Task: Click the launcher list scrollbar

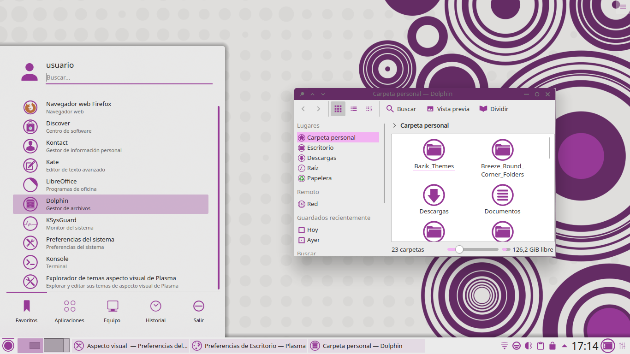Action: tap(219, 197)
